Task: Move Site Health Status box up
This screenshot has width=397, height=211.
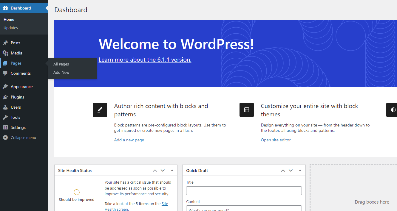Action: point(155,171)
